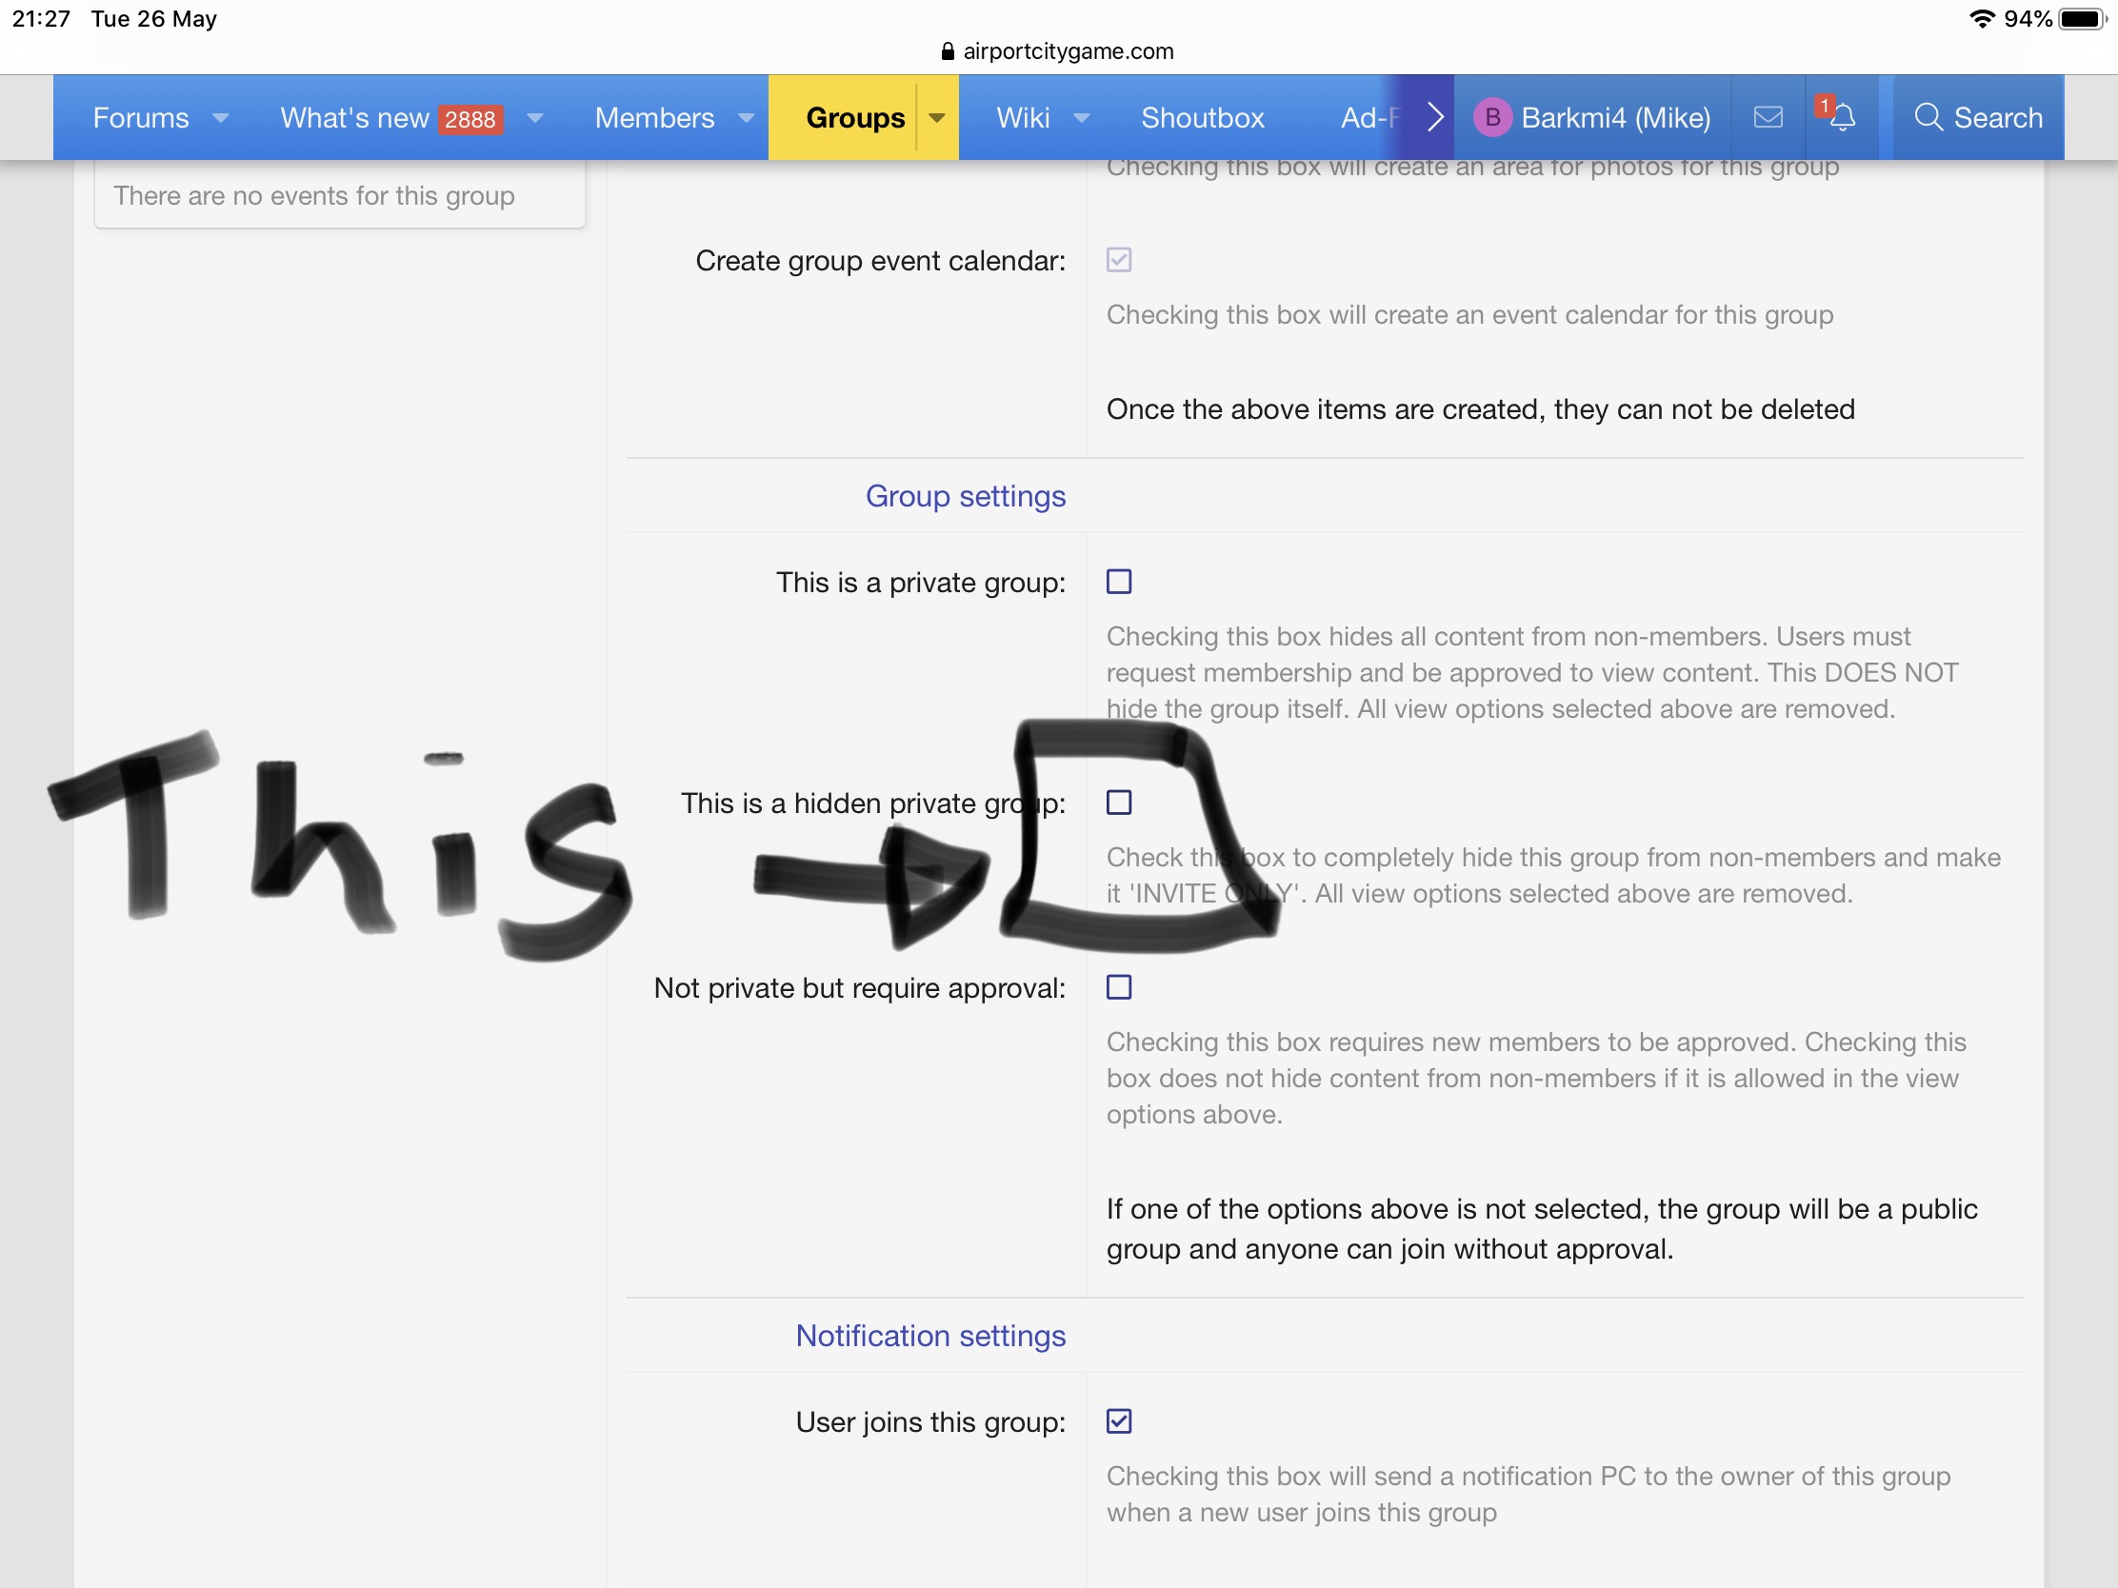
Task: Tick 'Not private but require approval' checkbox
Action: [x=1118, y=987]
